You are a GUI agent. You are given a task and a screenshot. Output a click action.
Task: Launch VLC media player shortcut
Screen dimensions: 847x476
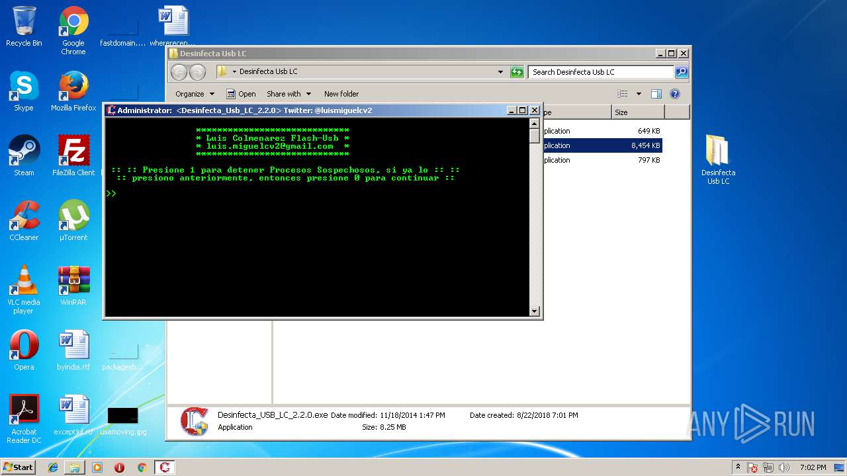[24, 290]
